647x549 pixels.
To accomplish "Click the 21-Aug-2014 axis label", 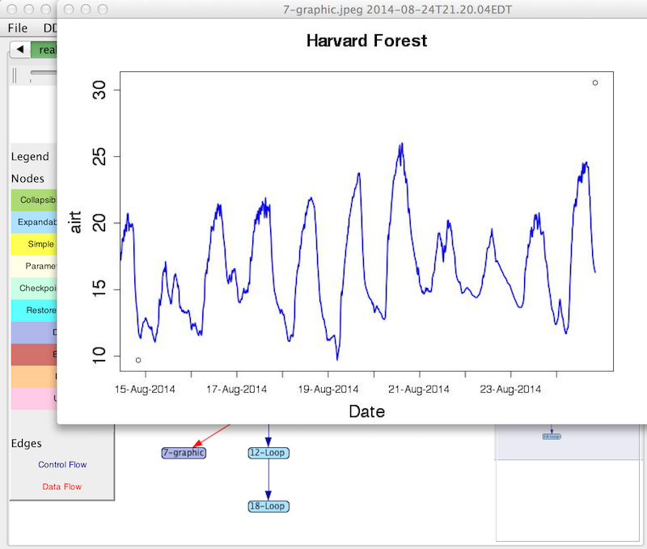I will point(419,390).
